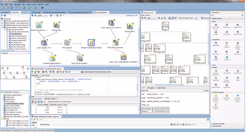Open the Navigate menu
This screenshot has width=247, height=134.
pos(18,4)
